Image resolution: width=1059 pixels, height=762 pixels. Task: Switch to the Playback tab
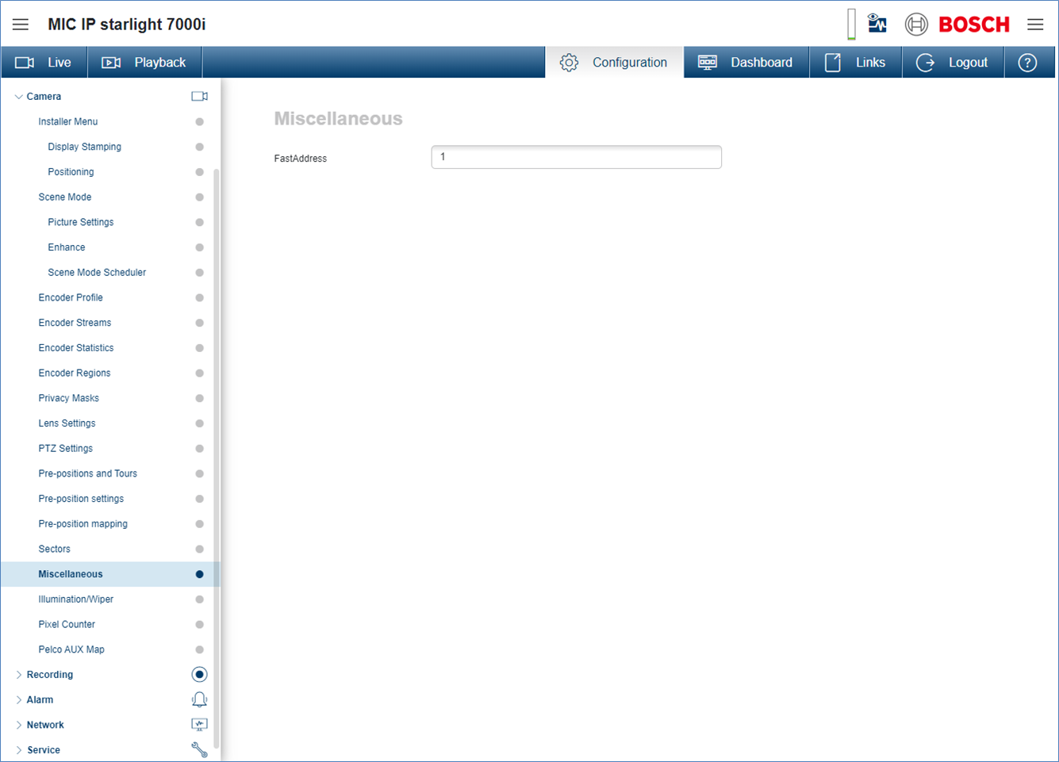coord(144,63)
